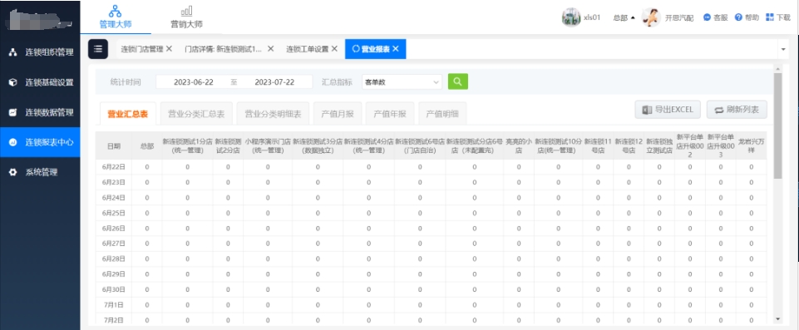Open 客服 chat icon
Image resolution: width=799 pixels, height=330 pixels.
click(708, 17)
